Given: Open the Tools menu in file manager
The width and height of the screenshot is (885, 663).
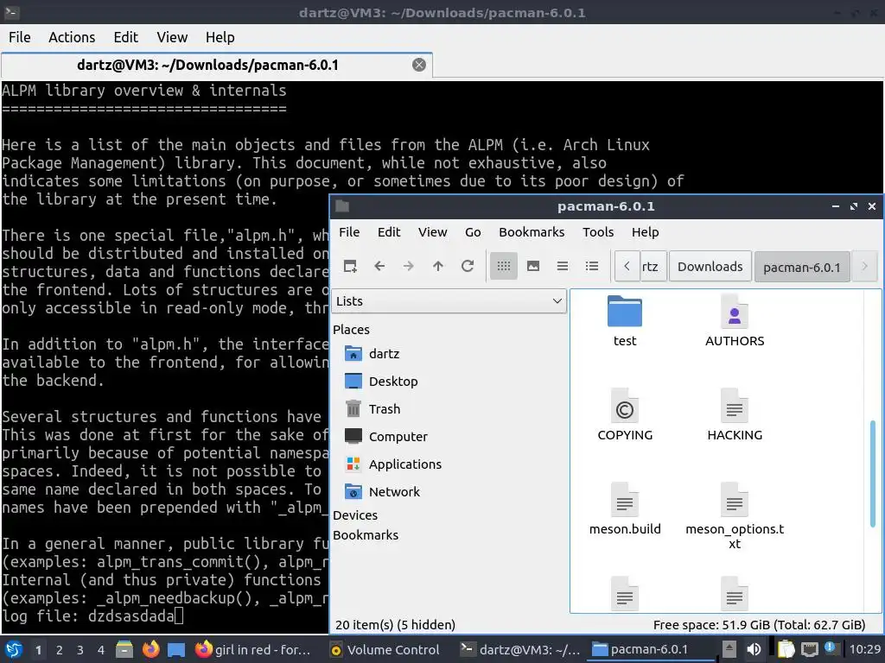Looking at the screenshot, I should [598, 232].
